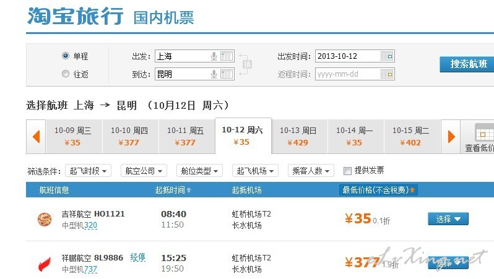Select 单程 one-way radio button
This screenshot has height=279, width=494.
(66, 56)
